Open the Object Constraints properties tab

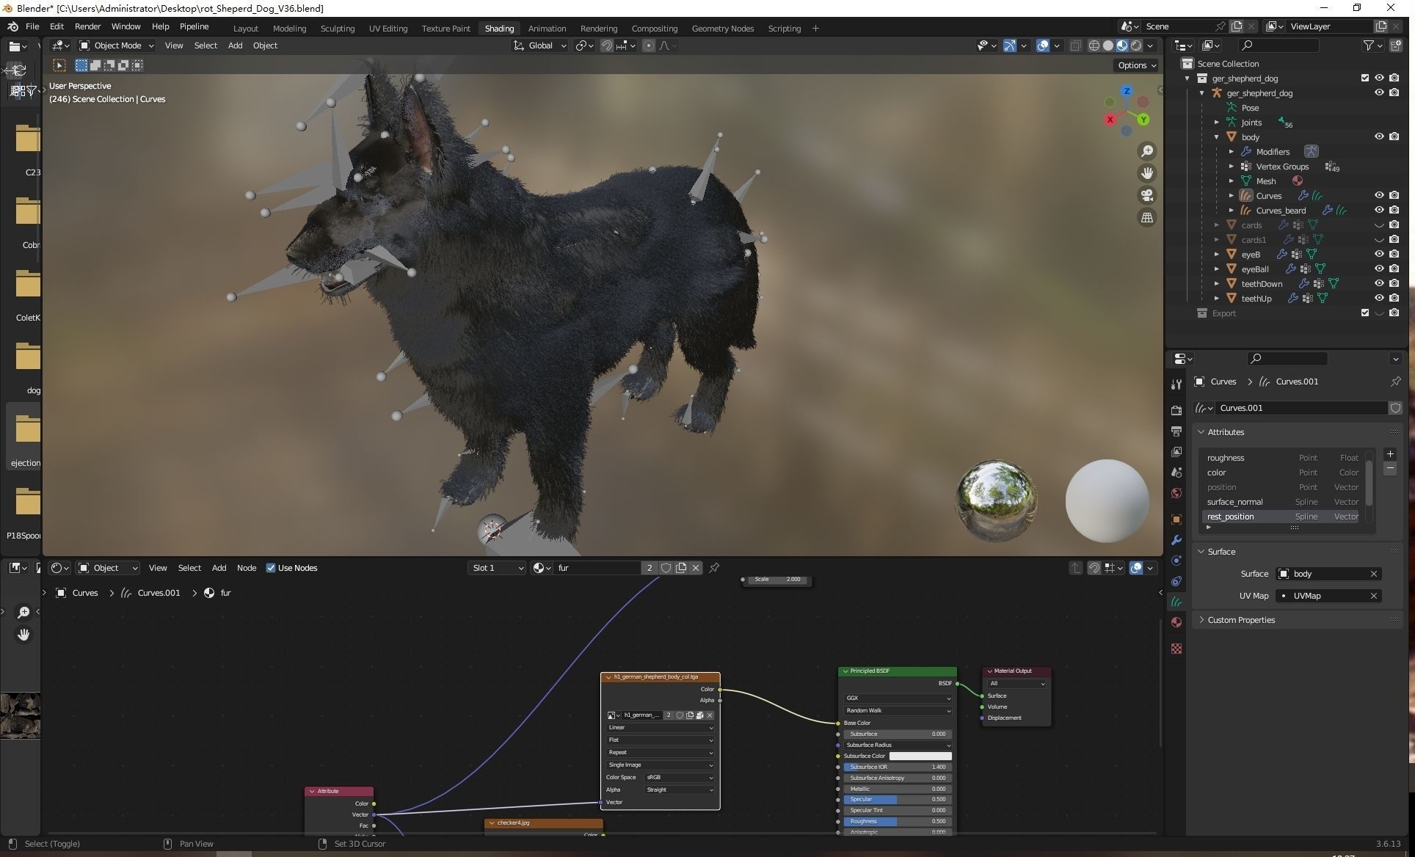point(1176,581)
